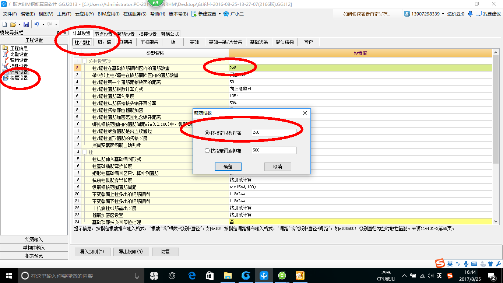Click the settings table vertical scrollbar
Screen dimensions: 503x283
tap(496, 110)
